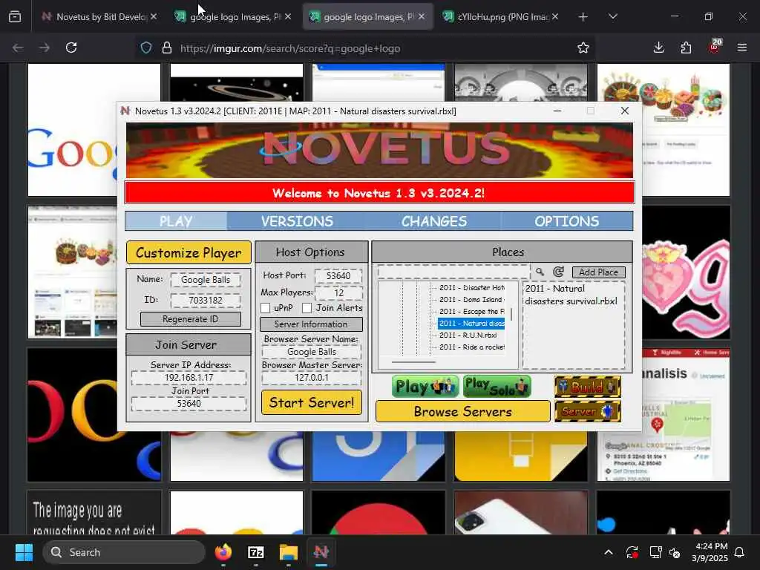Switch to the PLAY tab
Screen dimensions: 760x570
(x=176, y=221)
